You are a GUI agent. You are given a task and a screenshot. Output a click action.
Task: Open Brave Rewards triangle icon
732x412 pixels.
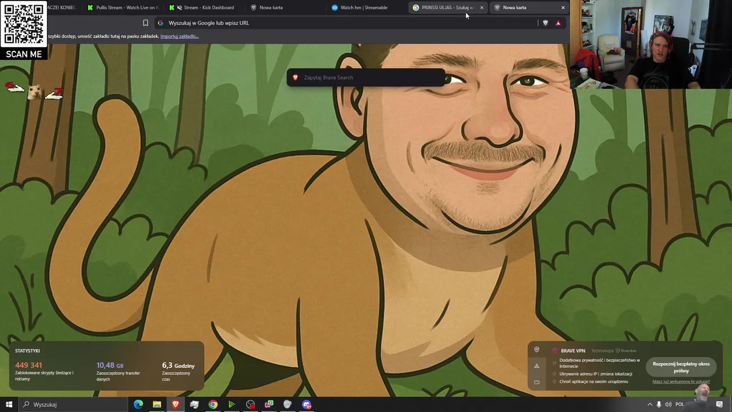[558, 23]
